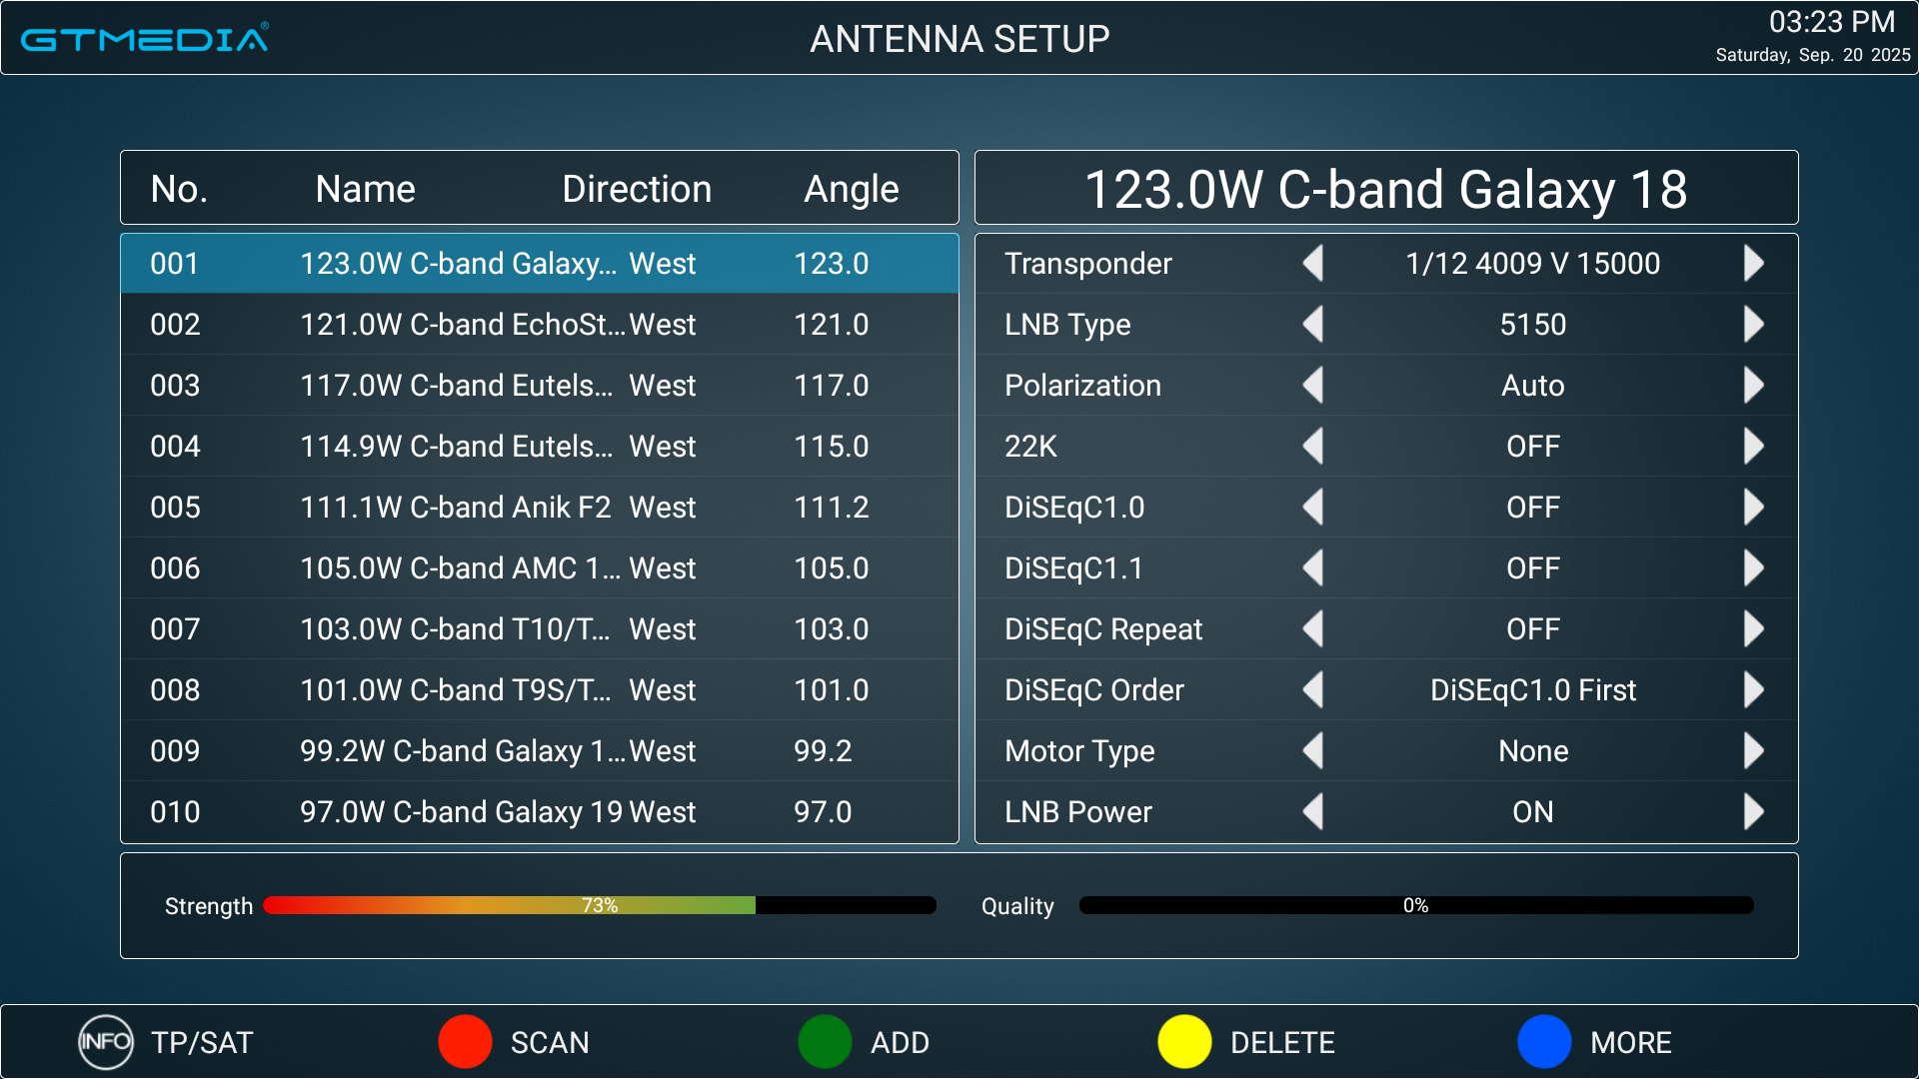Select satellite 009 99.2W C-band Galaxy

click(x=540, y=751)
